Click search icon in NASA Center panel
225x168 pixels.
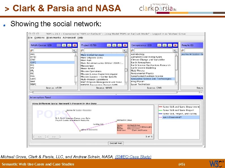pos(32,50)
